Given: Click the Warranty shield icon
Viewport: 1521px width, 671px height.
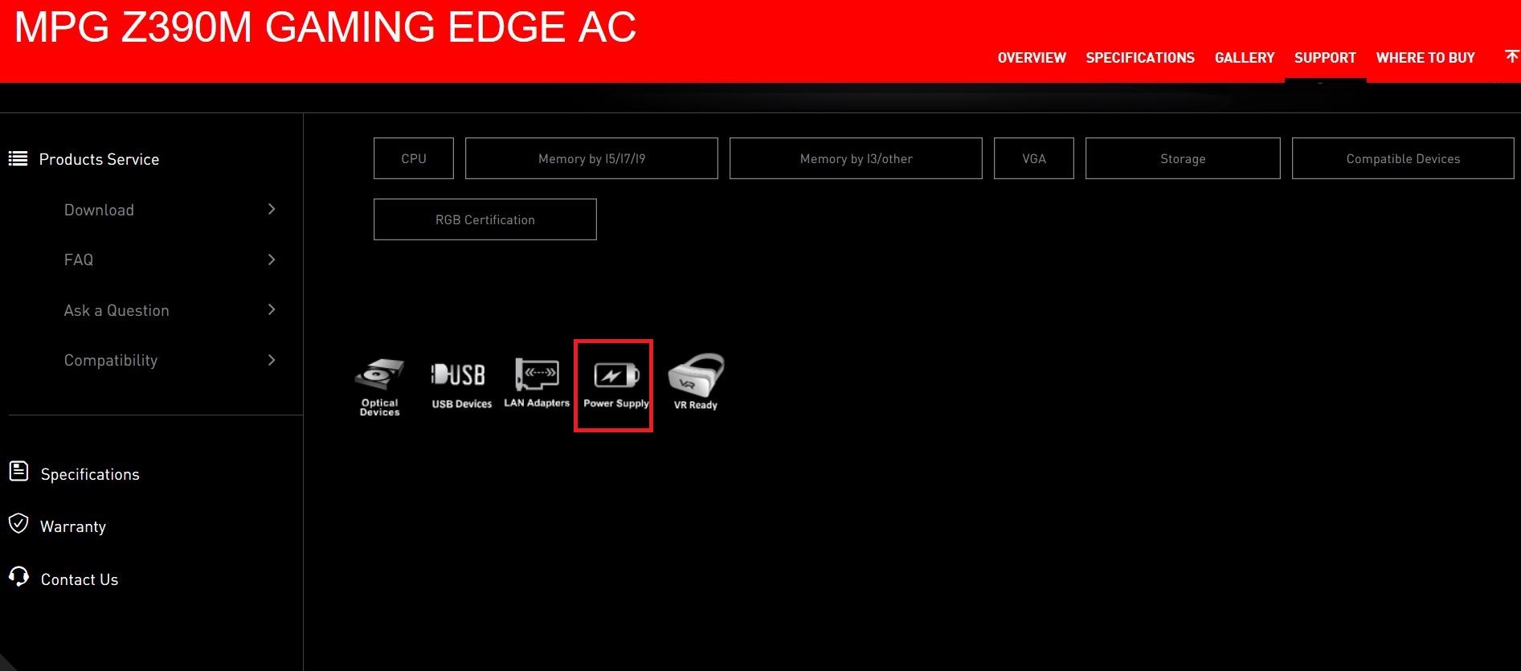Looking at the screenshot, I should click(18, 524).
